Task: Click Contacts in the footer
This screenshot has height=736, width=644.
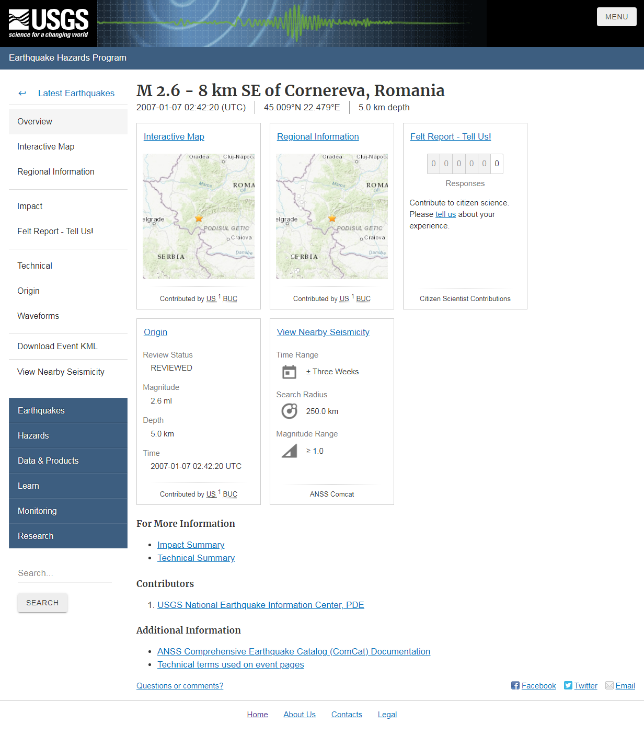Action: [x=347, y=715]
